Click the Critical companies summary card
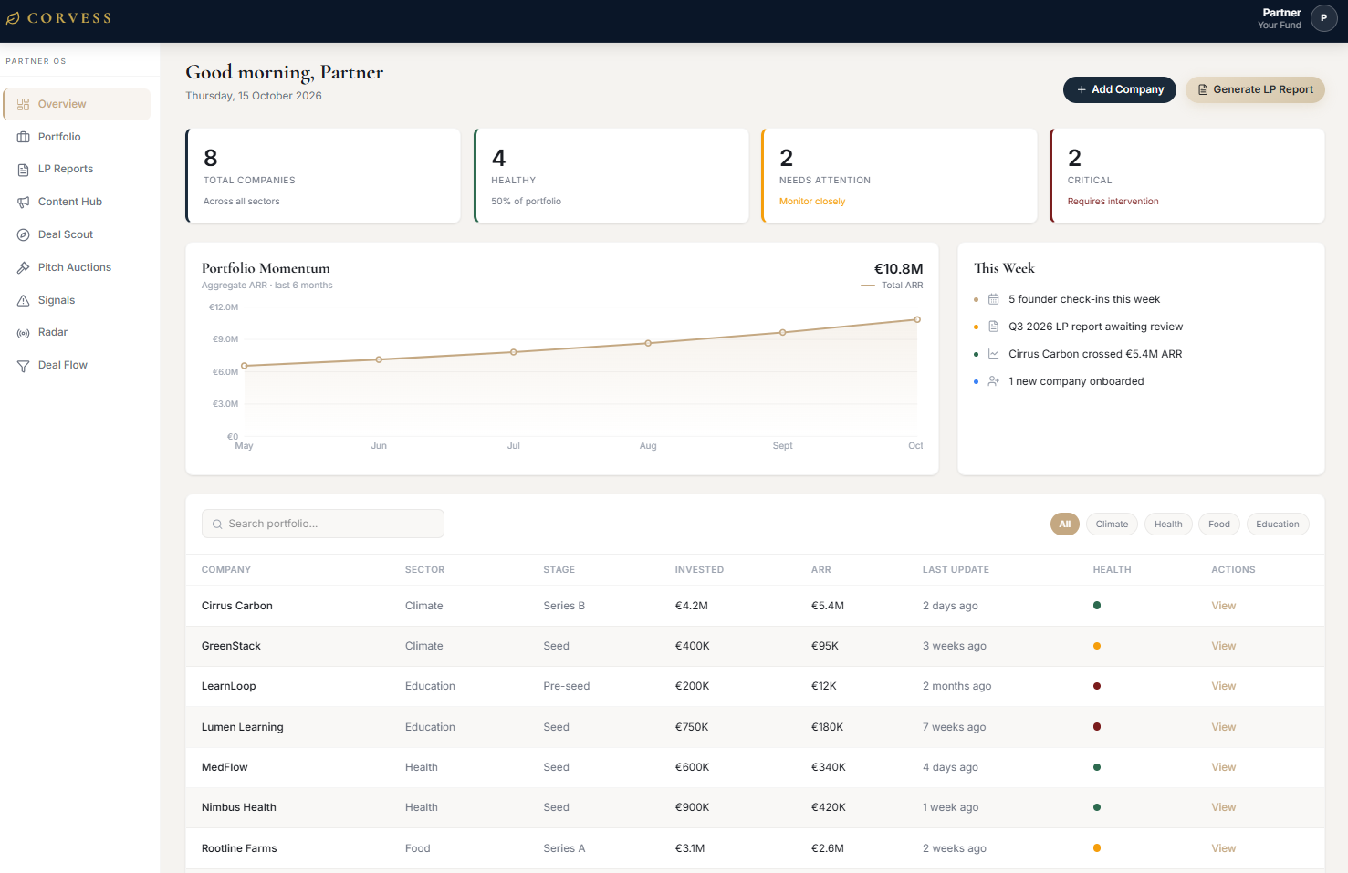The image size is (1348, 873). pyautogui.click(x=1187, y=176)
